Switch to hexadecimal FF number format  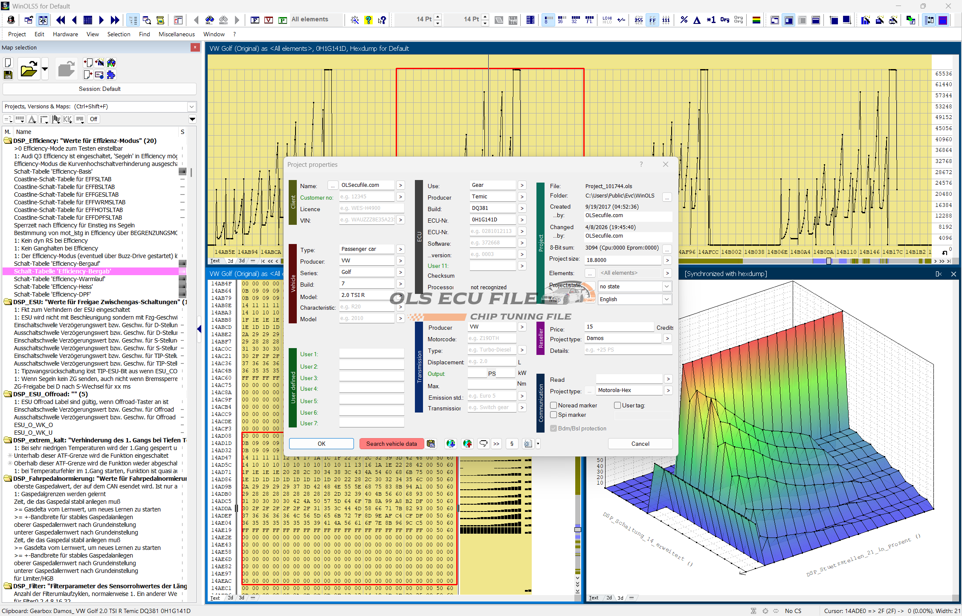click(x=652, y=20)
